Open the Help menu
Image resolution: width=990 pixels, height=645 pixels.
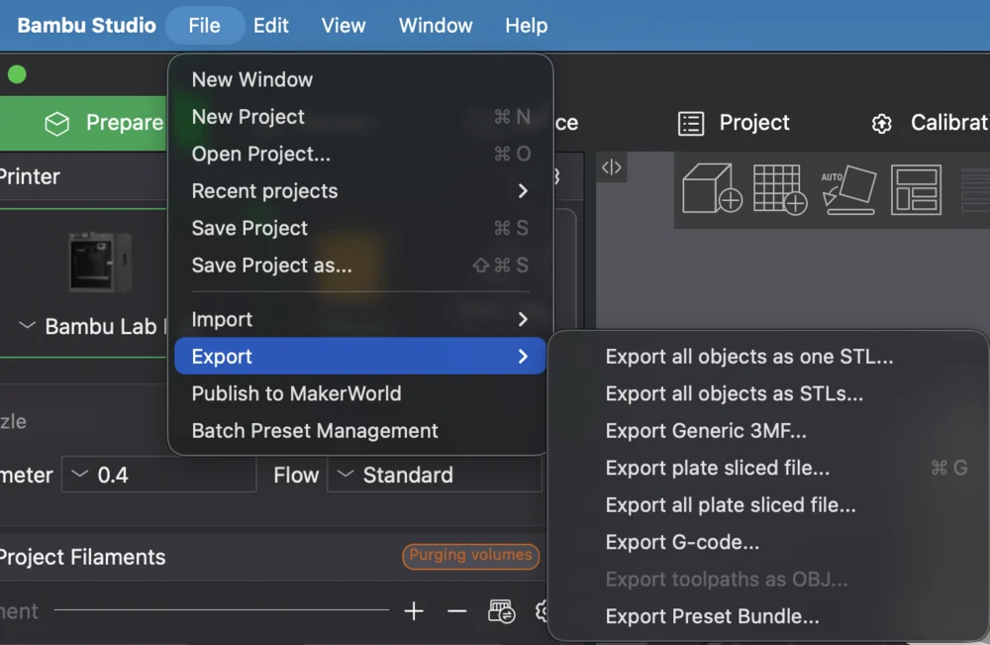(x=526, y=26)
